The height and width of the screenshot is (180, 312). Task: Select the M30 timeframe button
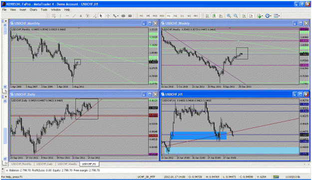(x=162, y=16)
